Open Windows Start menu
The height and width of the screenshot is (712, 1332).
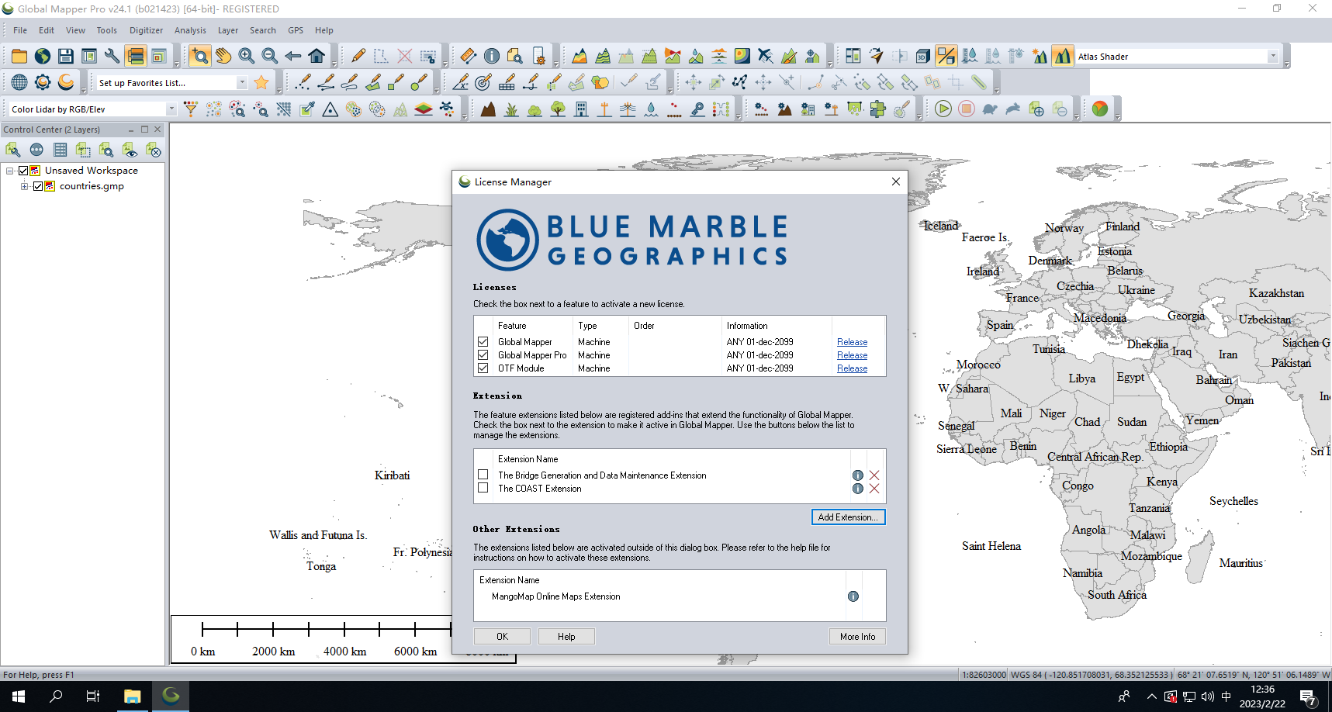(19, 696)
